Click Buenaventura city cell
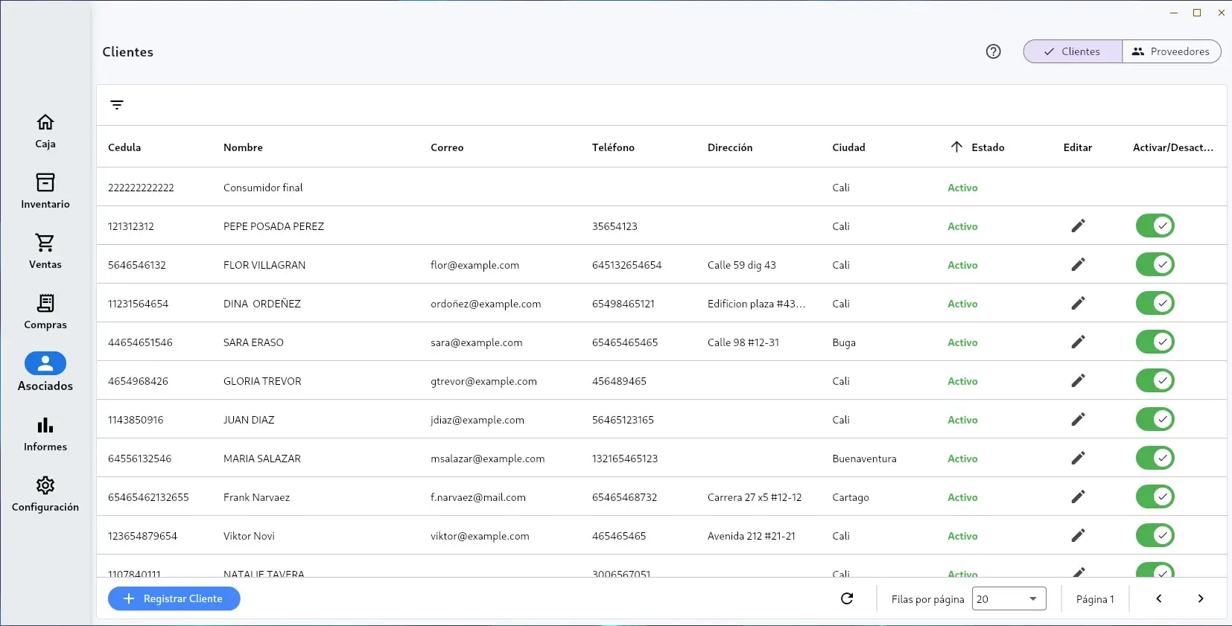Screen dimensions: 1232x626 (x=864, y=459)
